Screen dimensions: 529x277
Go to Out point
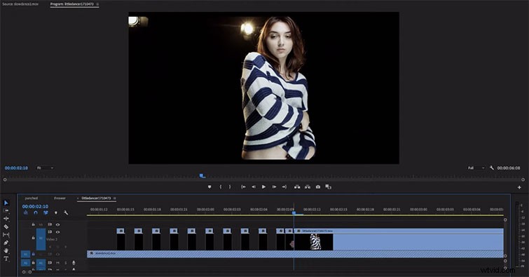click(x=284, y=187)
